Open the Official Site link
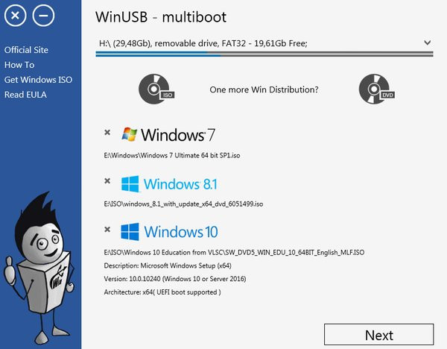Screen dimensions: 447x349 tap(26, 50)
